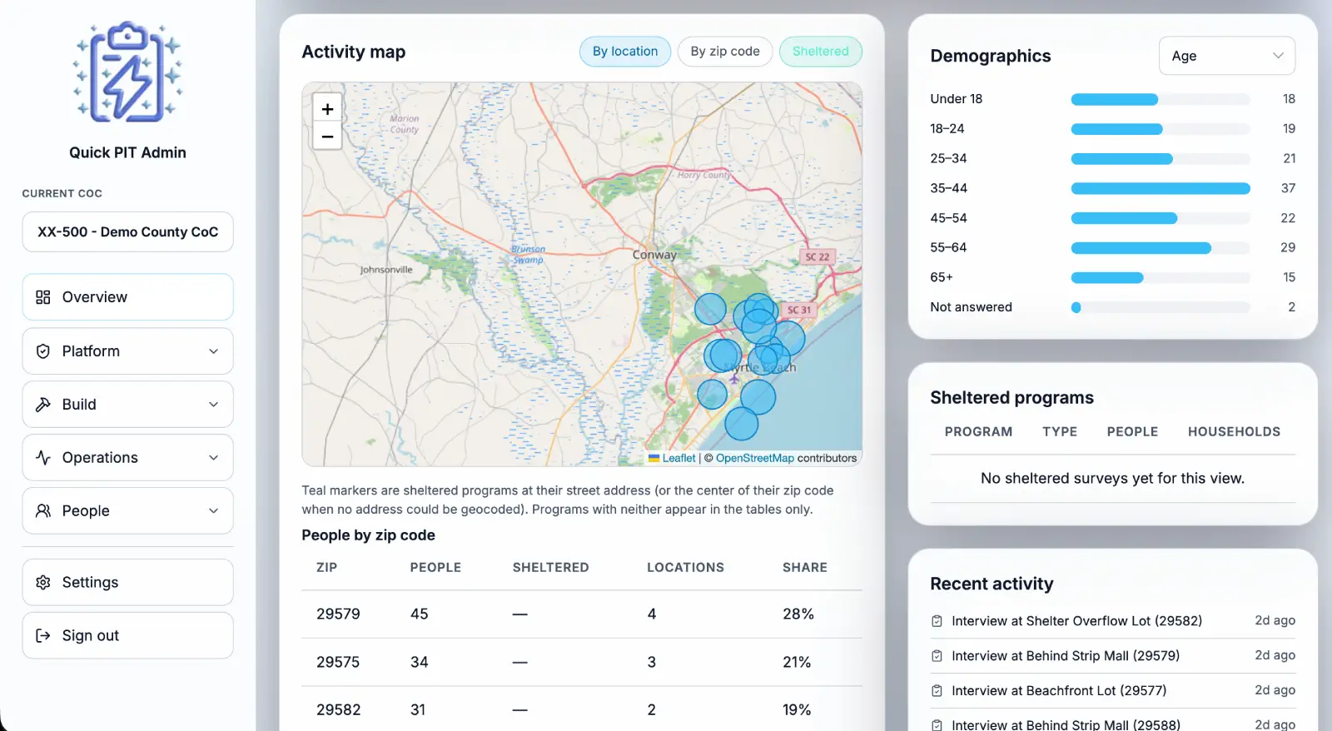Zoom in on the activity map

click(327, 108)
